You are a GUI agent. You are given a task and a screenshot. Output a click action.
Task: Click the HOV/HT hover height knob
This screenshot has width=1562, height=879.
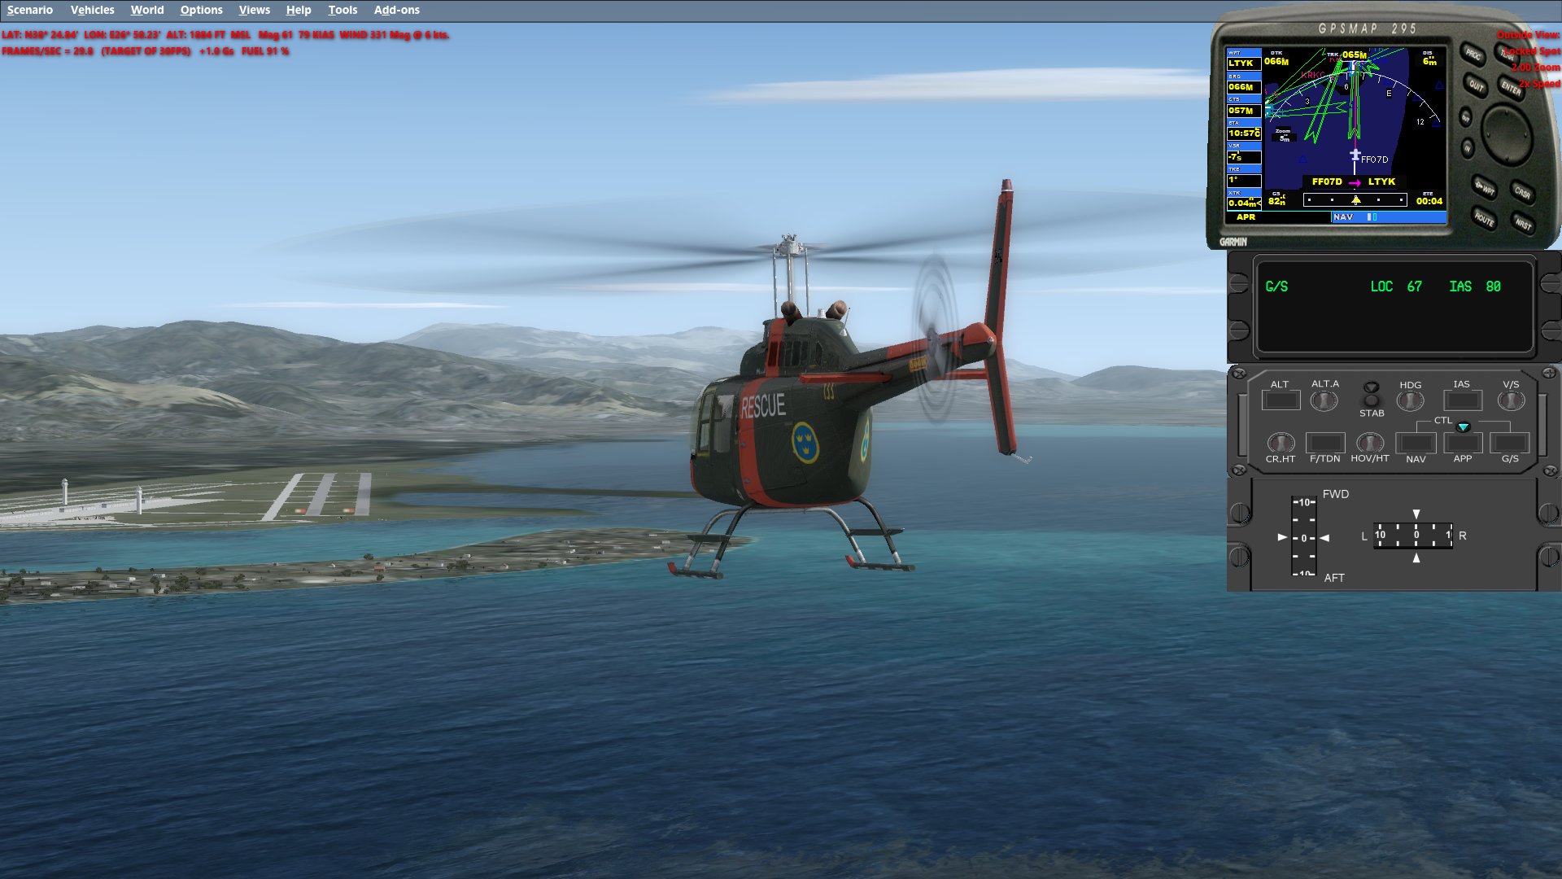(x=1370, y=443)
